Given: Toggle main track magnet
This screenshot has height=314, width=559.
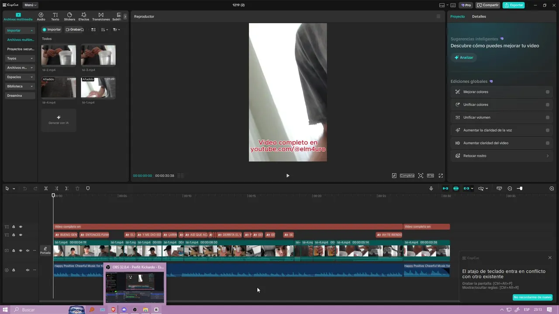Looking at the screenshot, I should [445, 188].
